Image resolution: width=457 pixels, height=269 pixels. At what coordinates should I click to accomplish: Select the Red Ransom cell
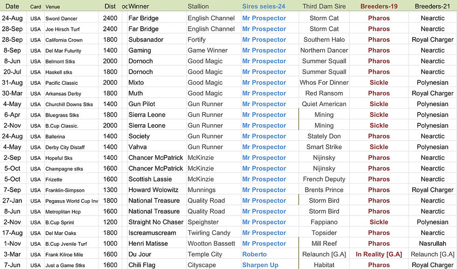coord(324,93)
